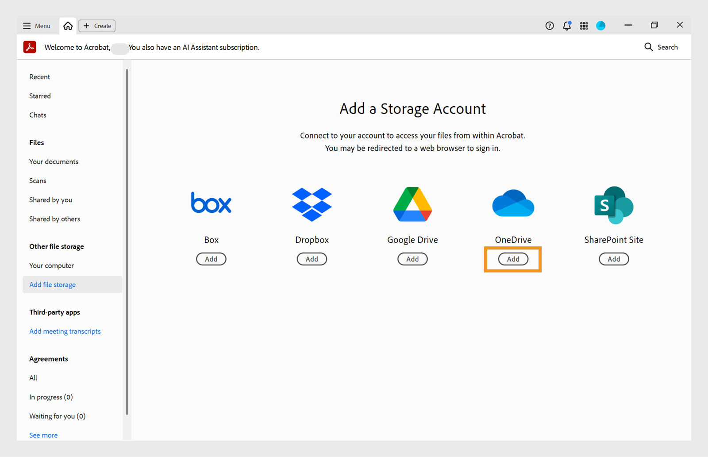
Task: Select Shared by you in sidebar
Action: [x=50, y=200]
